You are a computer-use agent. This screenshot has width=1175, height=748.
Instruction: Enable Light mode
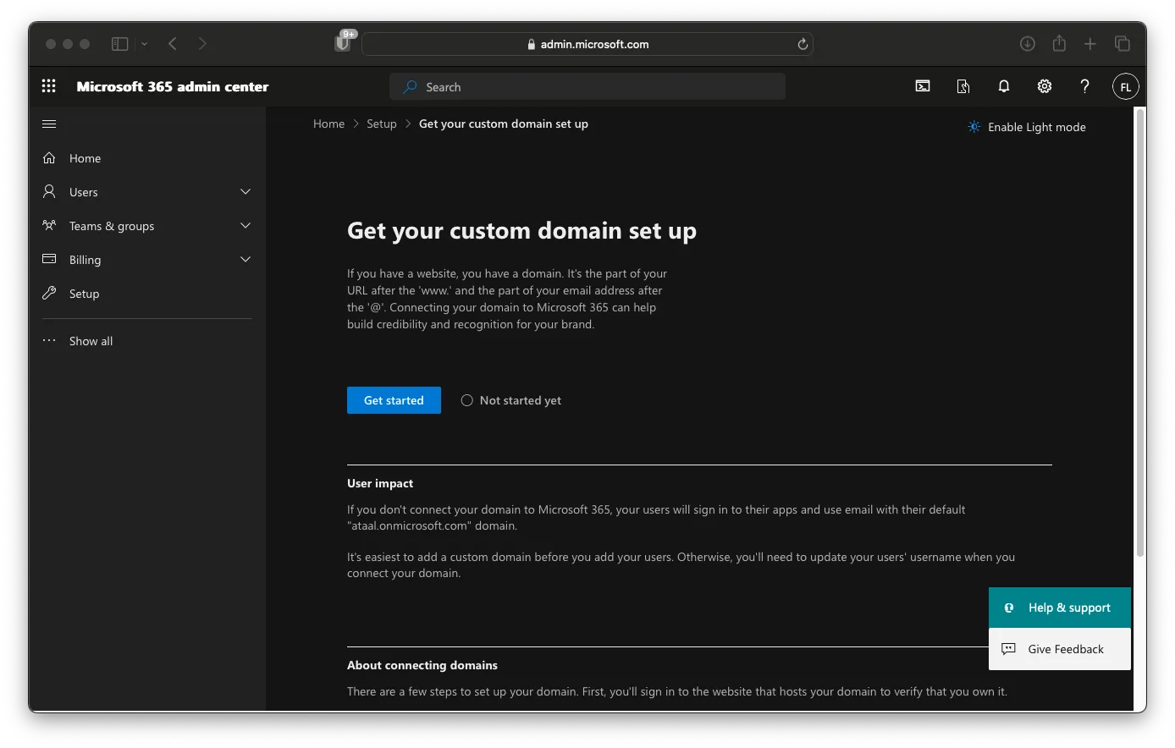point(1027,127)
